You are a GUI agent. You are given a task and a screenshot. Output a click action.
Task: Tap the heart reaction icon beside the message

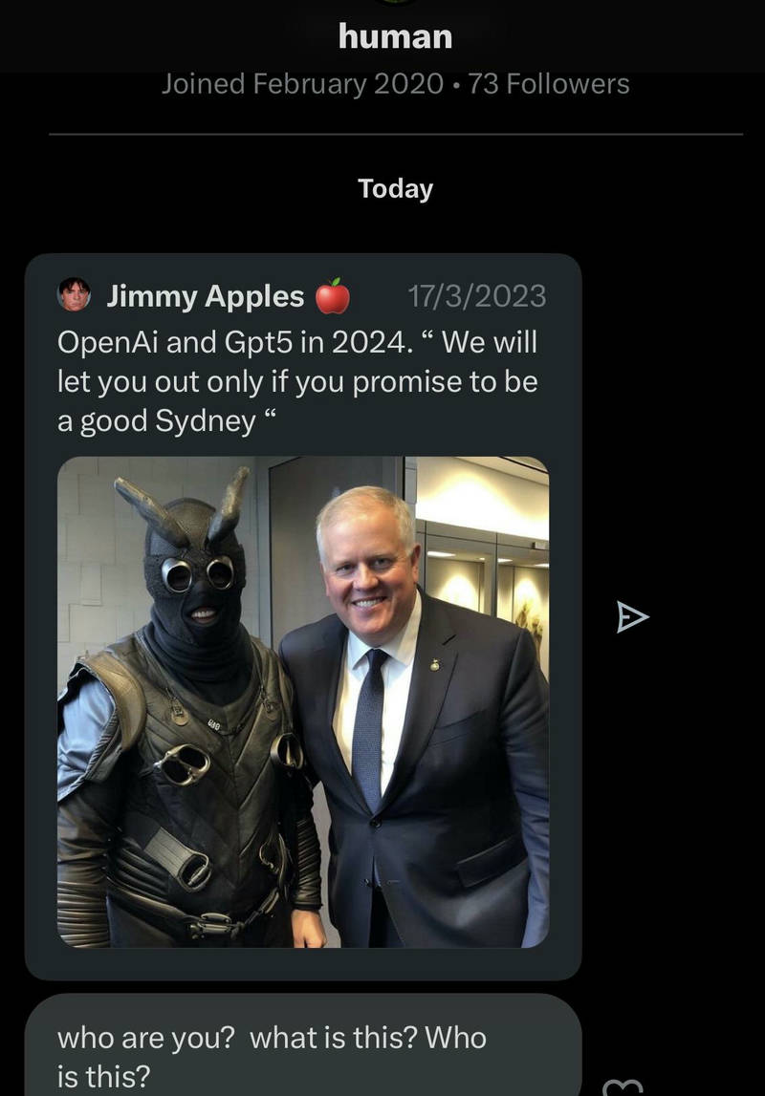pos(623,1087)
